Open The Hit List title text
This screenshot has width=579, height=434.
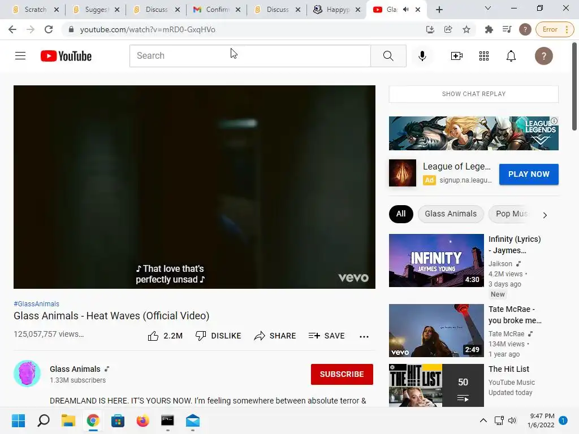(509, 369)
